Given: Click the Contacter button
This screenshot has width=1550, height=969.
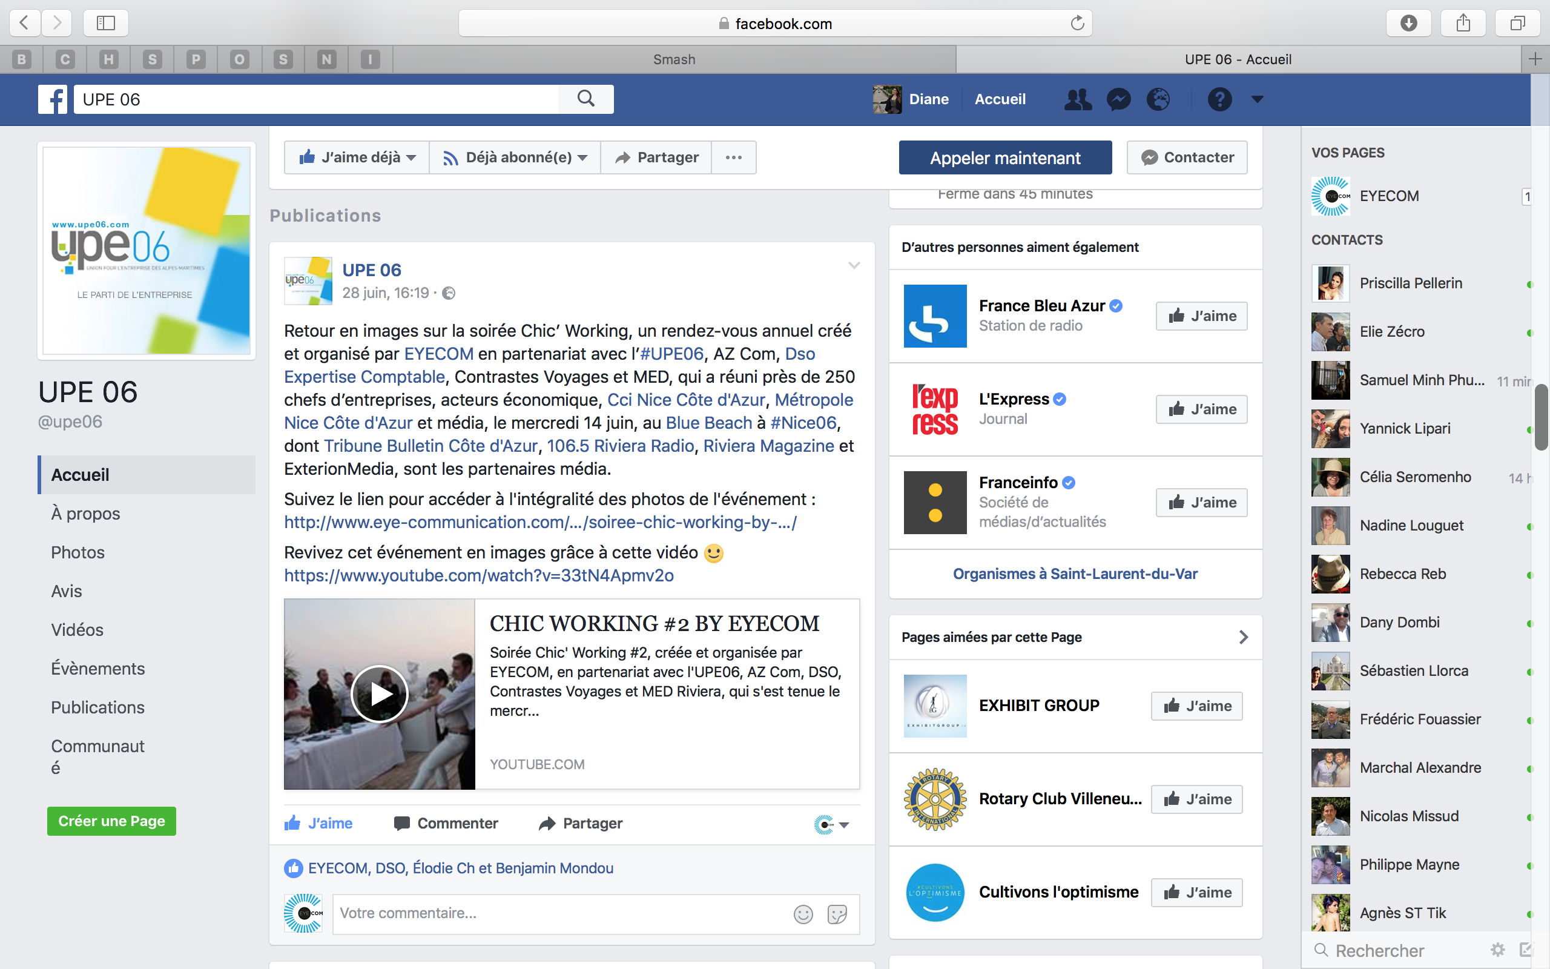Looking at the screenshot, I should pyautogui.click(x=1187, y=157).
